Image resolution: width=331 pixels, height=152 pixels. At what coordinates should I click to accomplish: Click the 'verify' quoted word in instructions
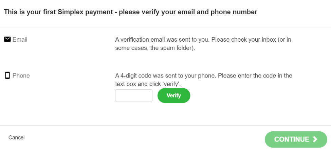click(x=174, y=84)
